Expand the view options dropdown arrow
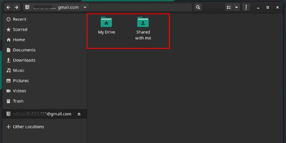 236,8
